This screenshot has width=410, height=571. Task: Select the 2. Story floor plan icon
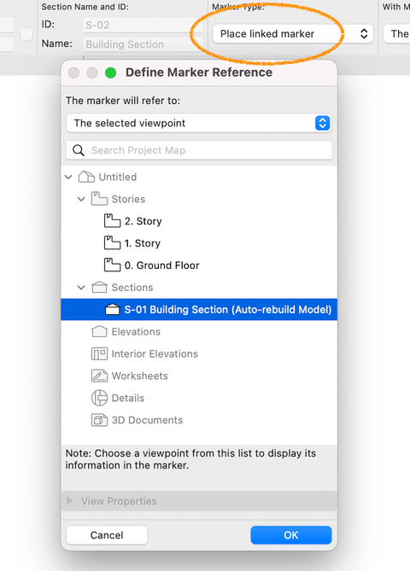pyautogui.click(x=112, y=221)
